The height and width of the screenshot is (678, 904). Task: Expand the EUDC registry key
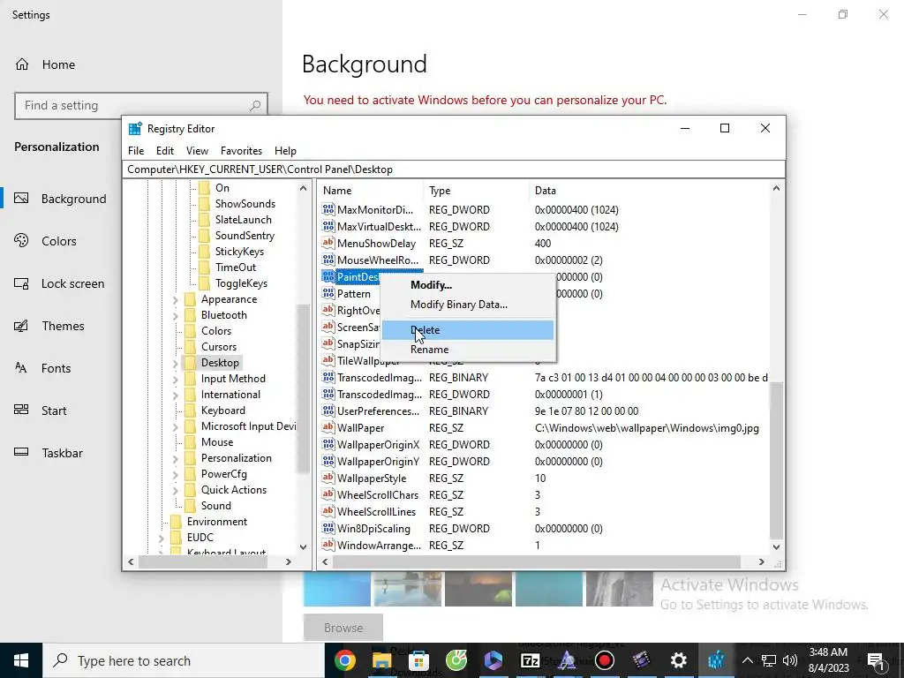click(162, 538)
